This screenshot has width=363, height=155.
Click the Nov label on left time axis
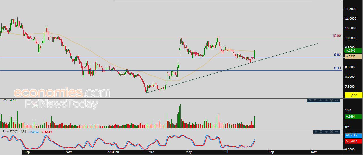tap(69, 152)
